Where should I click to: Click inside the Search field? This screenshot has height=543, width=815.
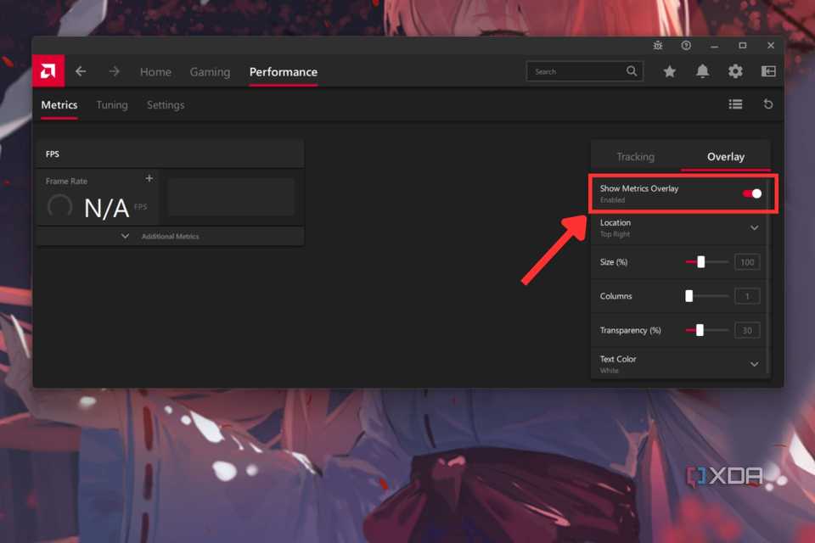(x=577, y=71)
